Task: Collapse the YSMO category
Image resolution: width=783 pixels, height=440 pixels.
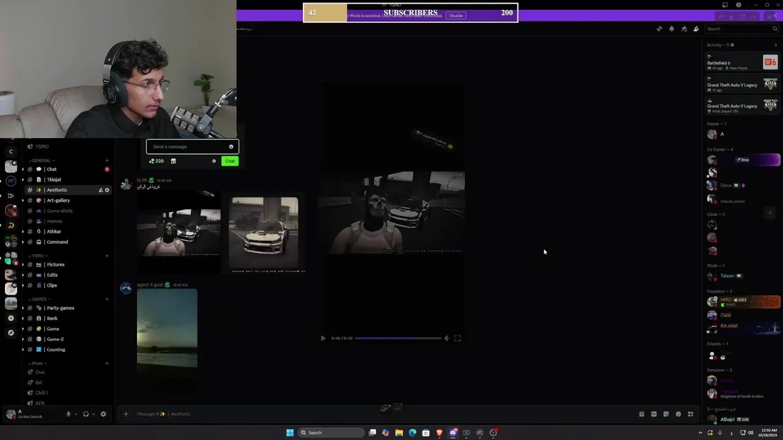Action: pos(38,256)
